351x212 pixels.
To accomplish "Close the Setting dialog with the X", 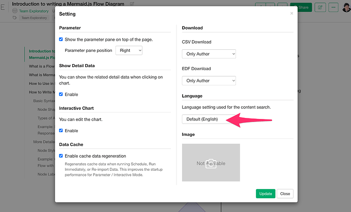I will tap(291, 13).
